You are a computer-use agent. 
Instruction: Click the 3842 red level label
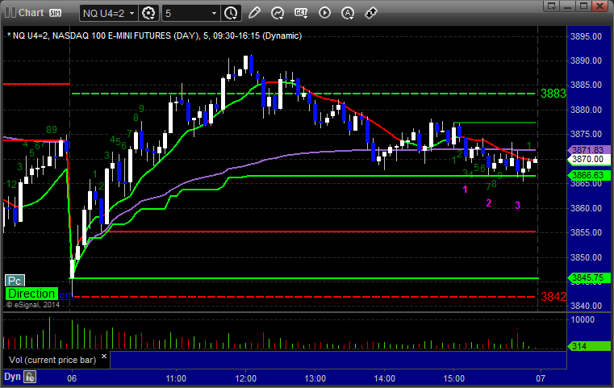pyautogui.click(x=553, y=297)
